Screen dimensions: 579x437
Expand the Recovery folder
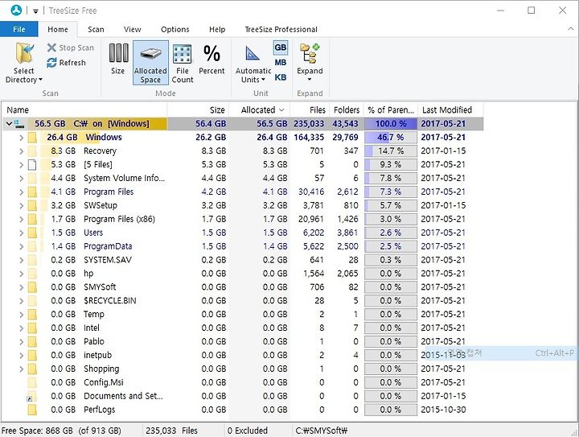[21, 151]
